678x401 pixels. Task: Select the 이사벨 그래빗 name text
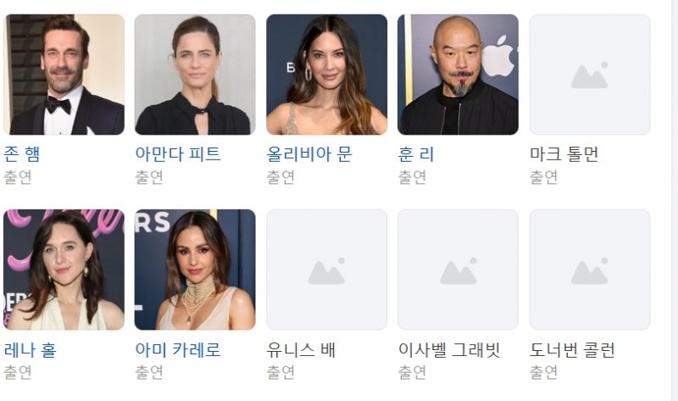coord(449,349)
